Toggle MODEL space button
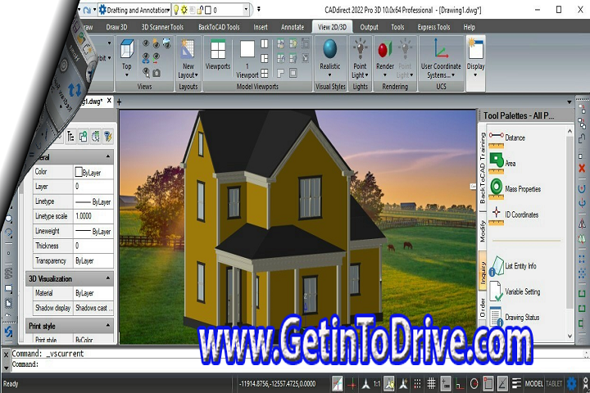The height and width of the screenshot is (393, 590). coord(534,384)
